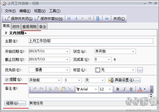Toggle the reminder (提醒) checkbox
Image resolution: width=159 pixels, height=112 pixels.
(7, 80)
